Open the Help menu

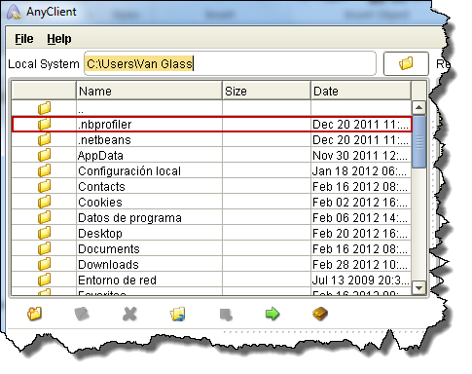(x=59, y=39)
